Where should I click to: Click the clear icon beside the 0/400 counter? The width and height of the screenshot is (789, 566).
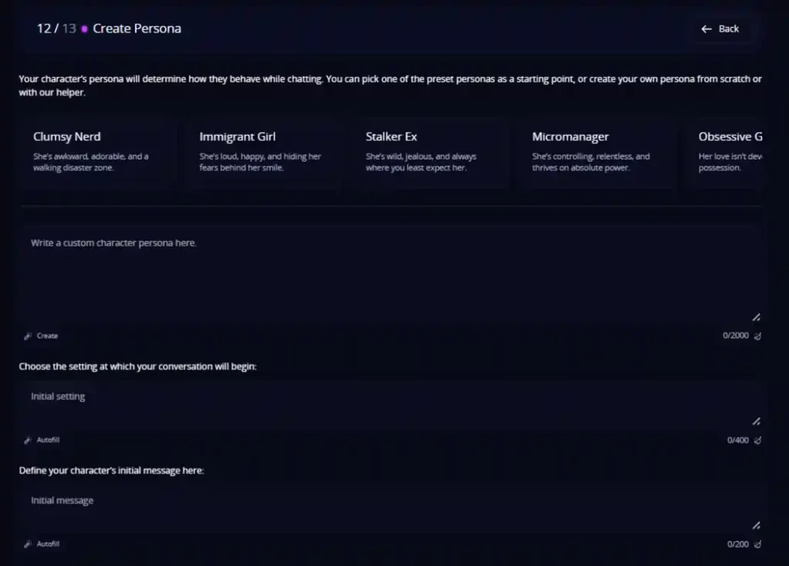pyautogui.click(x=757, y=440)
